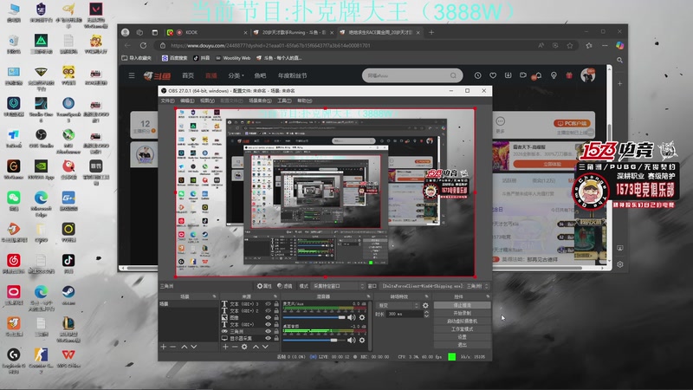This screenshot has height=390, width=693.
Task: Open OBS 编辑(E) menu
Action: tap(187, 101)
